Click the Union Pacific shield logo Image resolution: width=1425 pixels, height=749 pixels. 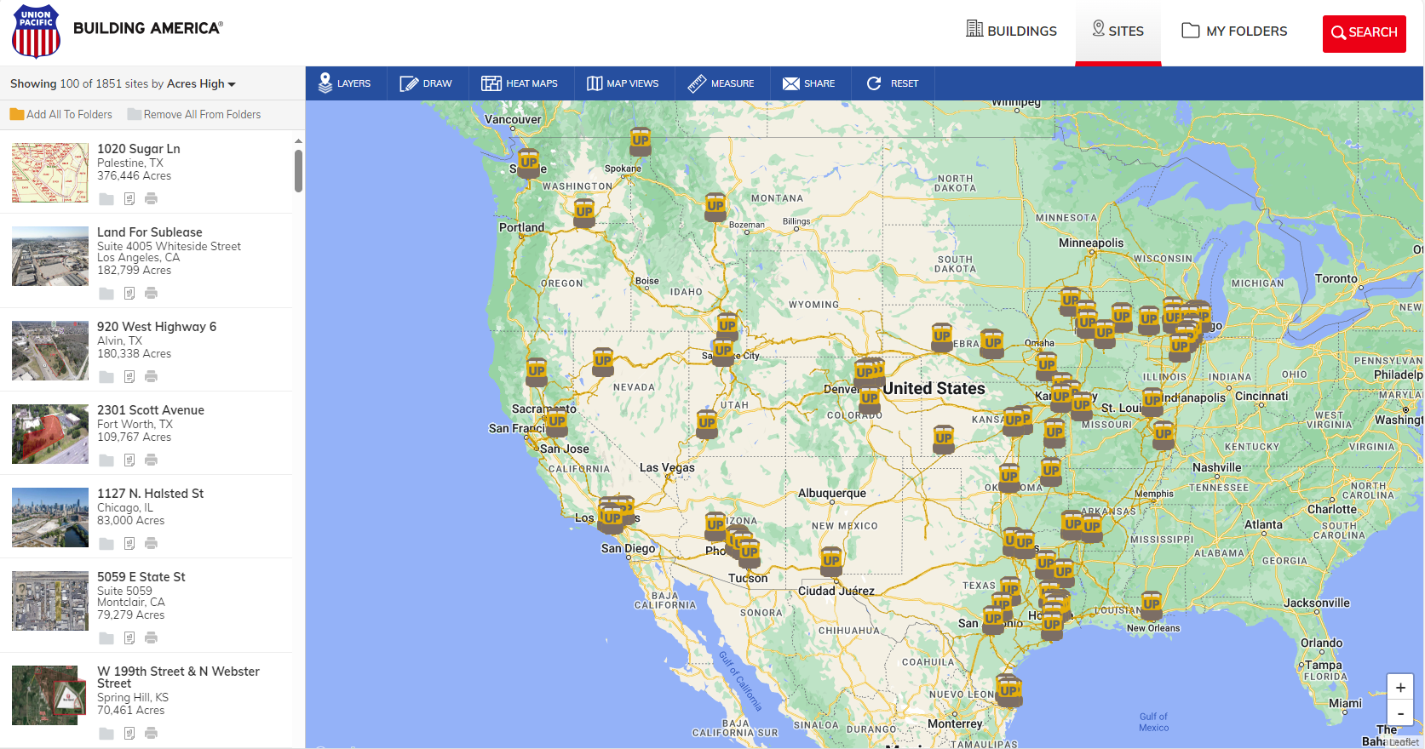(36, 31)
